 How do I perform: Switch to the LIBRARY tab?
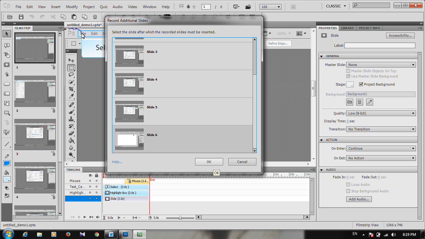tap(347, 28)
